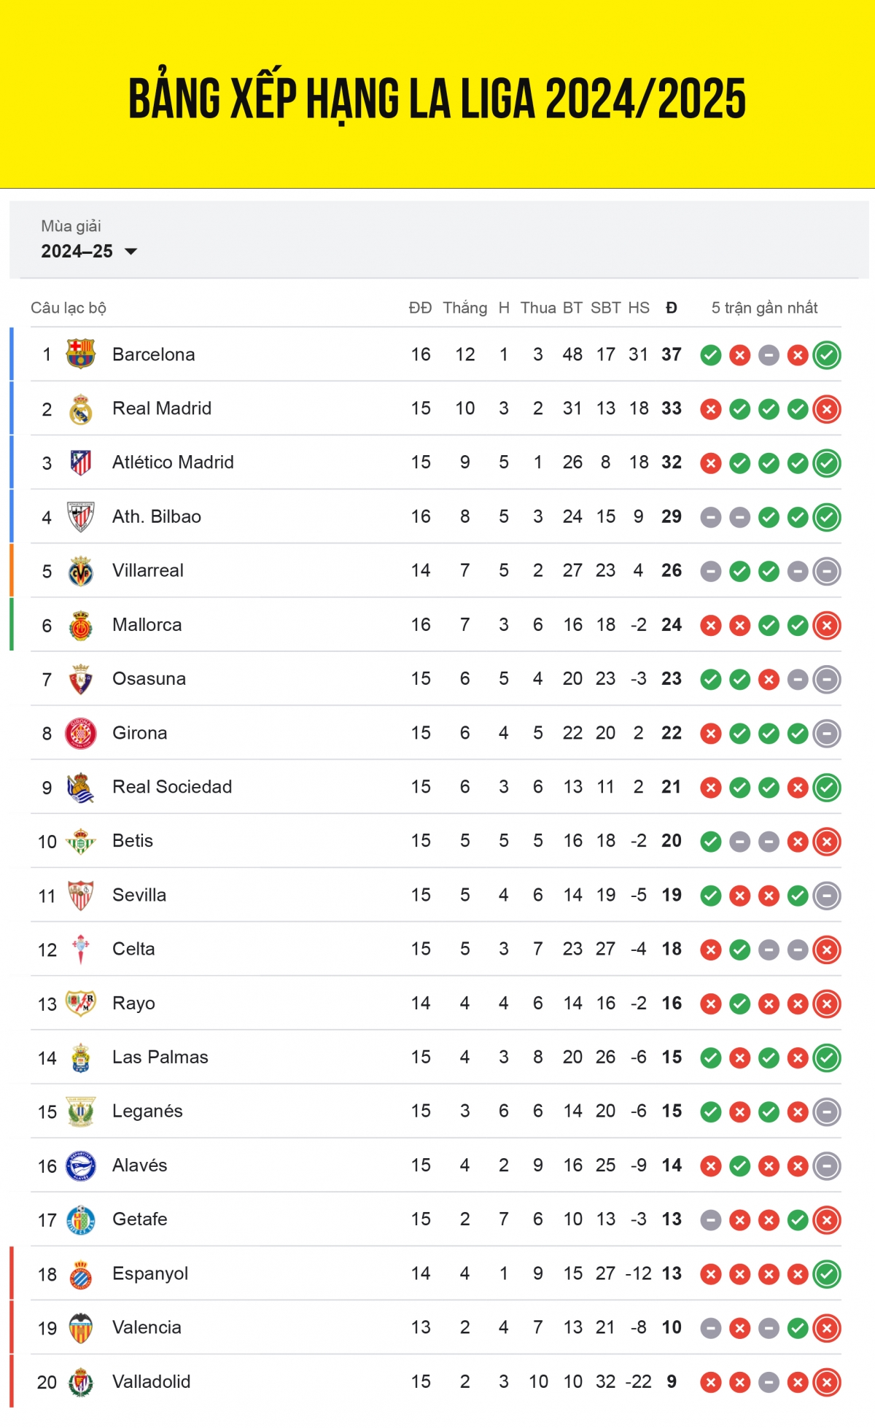
Task: Click Barcelona's latest match win indicator
Action: tap(827, 355)
